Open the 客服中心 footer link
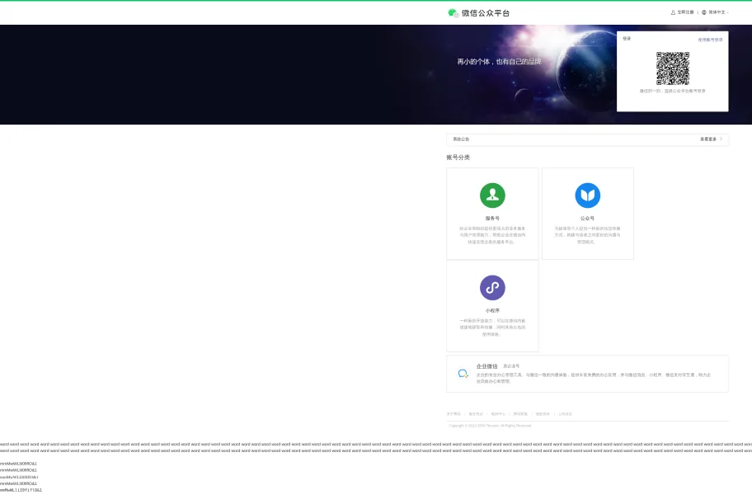Screen dimensions: 752x495 pyautogui.click(x=498, y=414)
